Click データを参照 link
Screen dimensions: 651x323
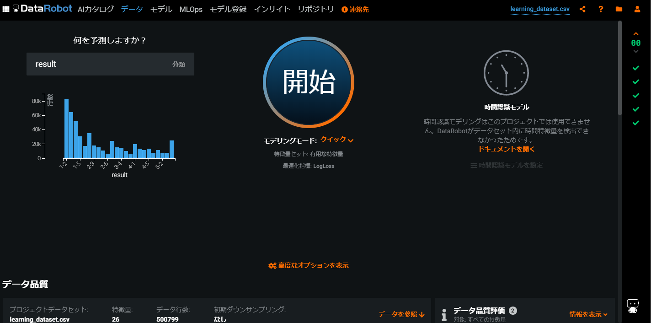(x=402, y=314)
